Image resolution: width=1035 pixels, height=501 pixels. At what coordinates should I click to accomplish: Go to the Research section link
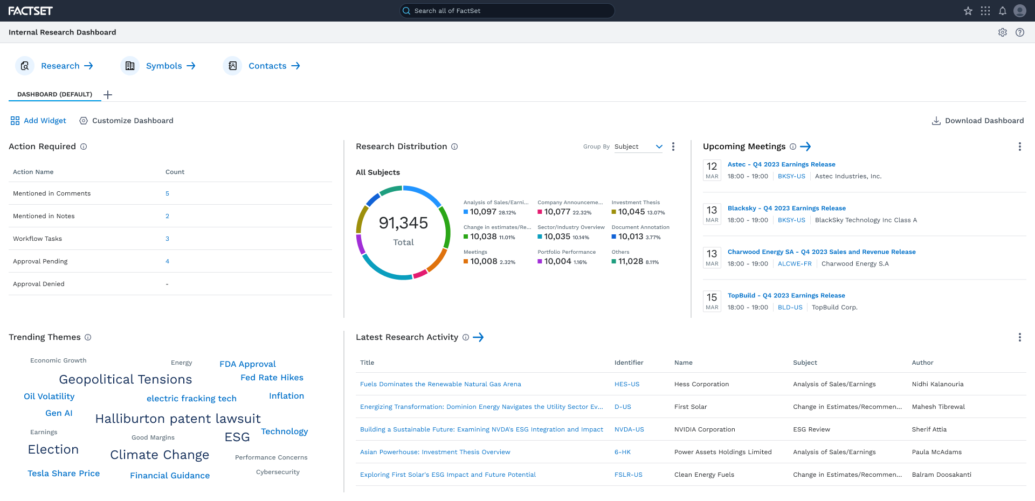(x=67, y=66)
